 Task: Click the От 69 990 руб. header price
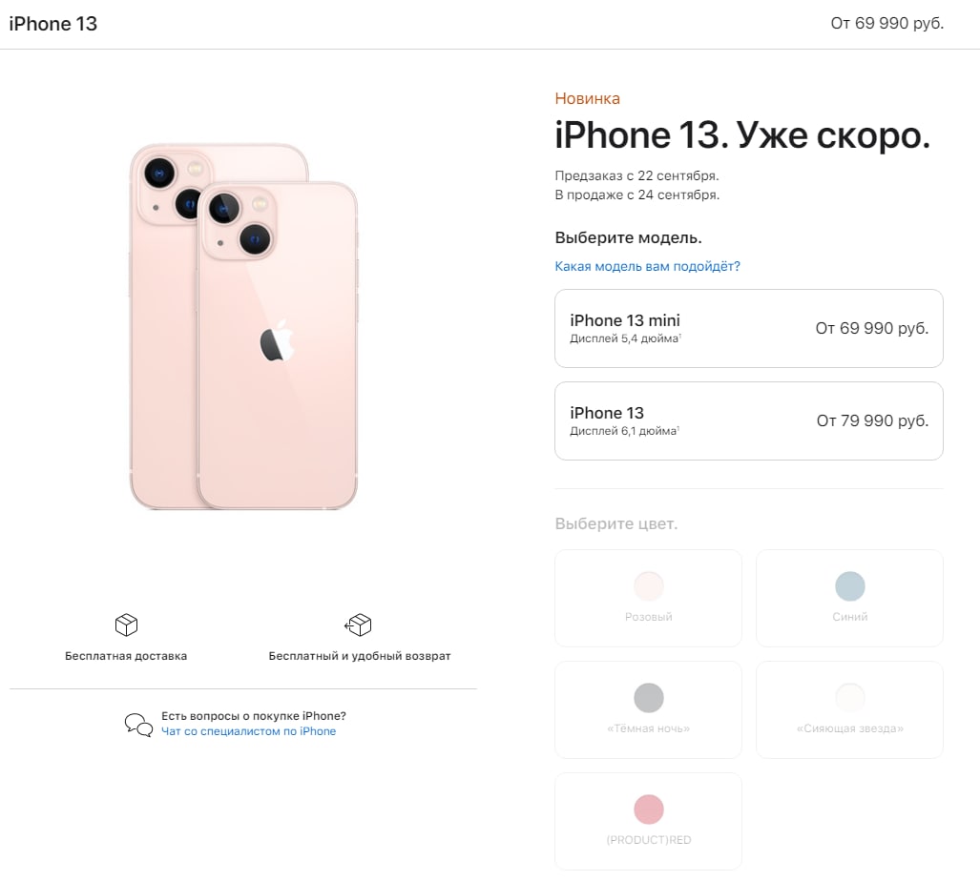[886, 23]
